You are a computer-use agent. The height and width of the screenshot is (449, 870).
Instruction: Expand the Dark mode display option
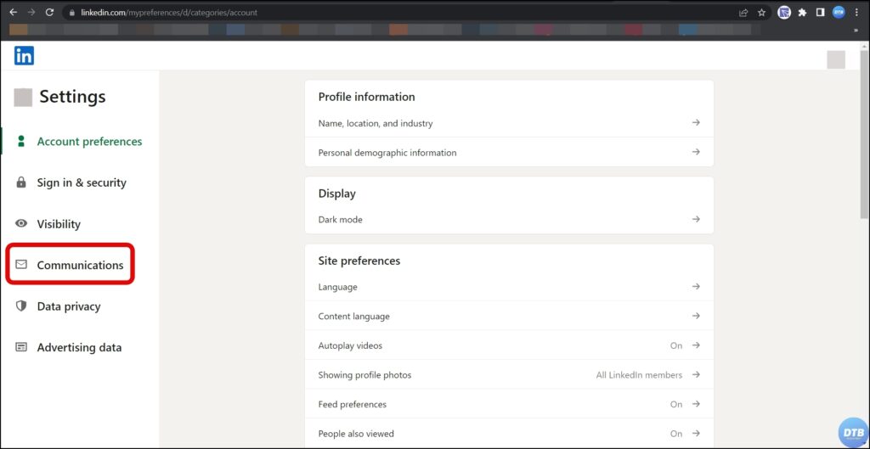tap(508, 219)
